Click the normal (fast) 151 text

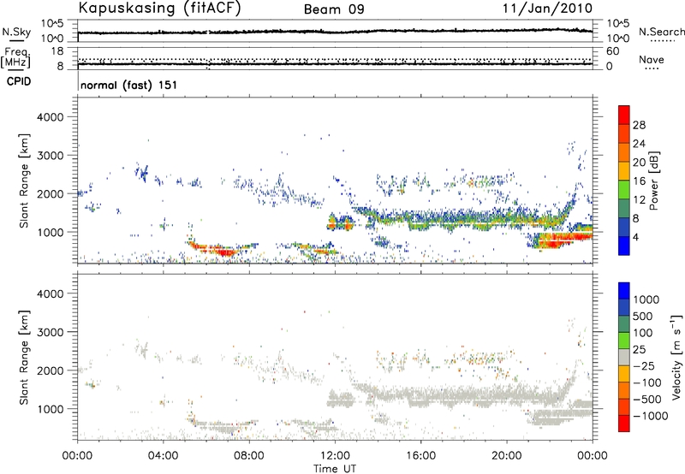coord(129,85)
